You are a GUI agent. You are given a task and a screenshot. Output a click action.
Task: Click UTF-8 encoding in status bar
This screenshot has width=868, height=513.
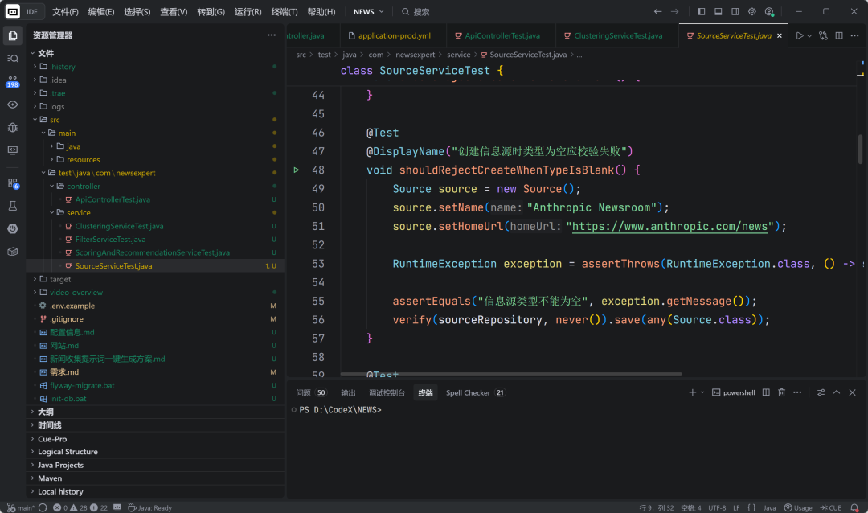717,507
